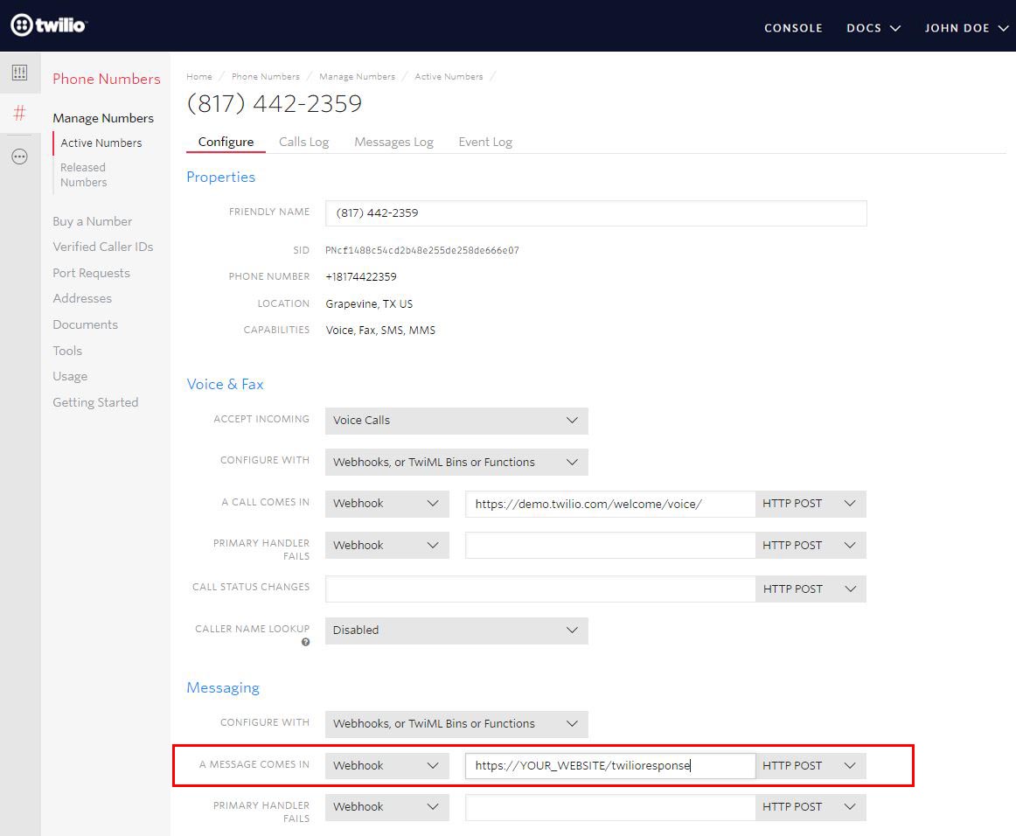Viewport: 1016px width, 836px height.
Task: Go to Active Numbers breadcrumb
Action: tap(449, 76)
